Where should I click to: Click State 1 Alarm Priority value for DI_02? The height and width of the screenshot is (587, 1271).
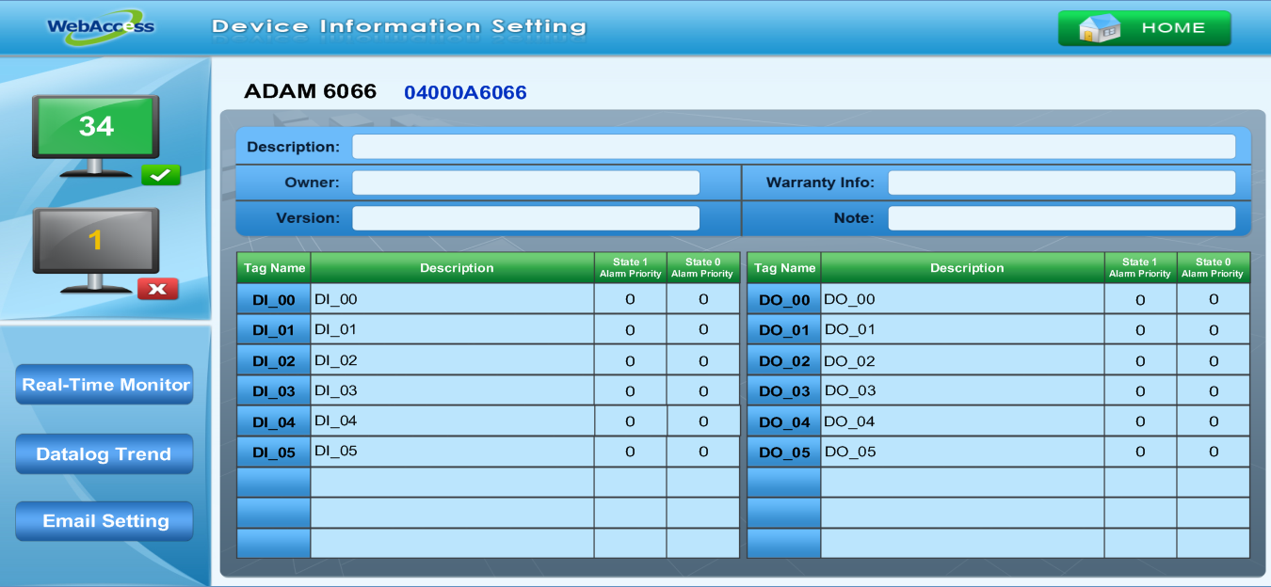pos(631,361)
